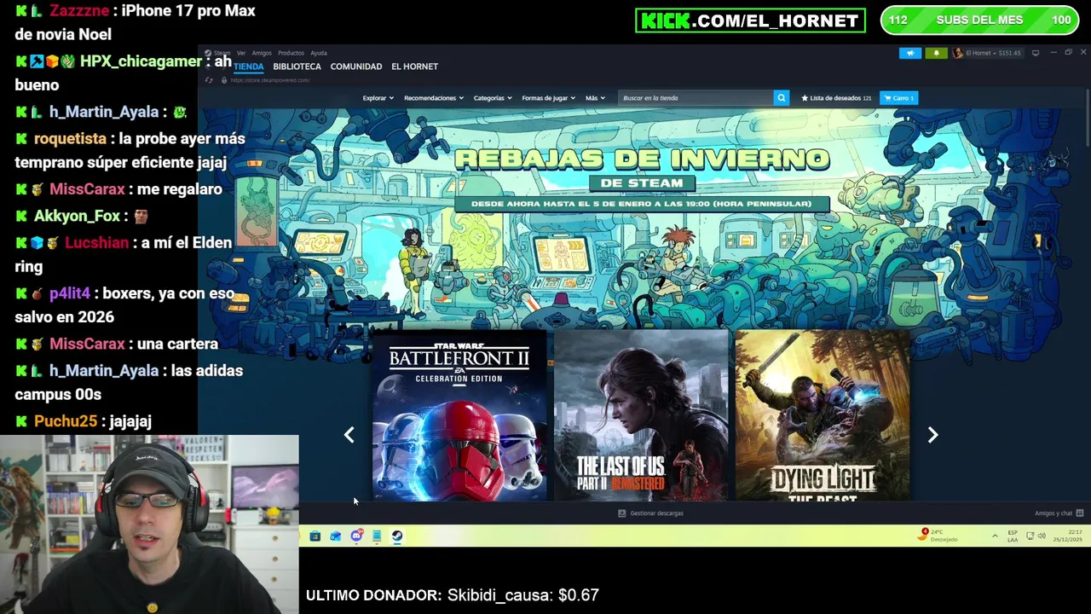Screen dimensions: 1091x614
Task: Click the blue search magnifier button
Action: click(x=781, y=98)
